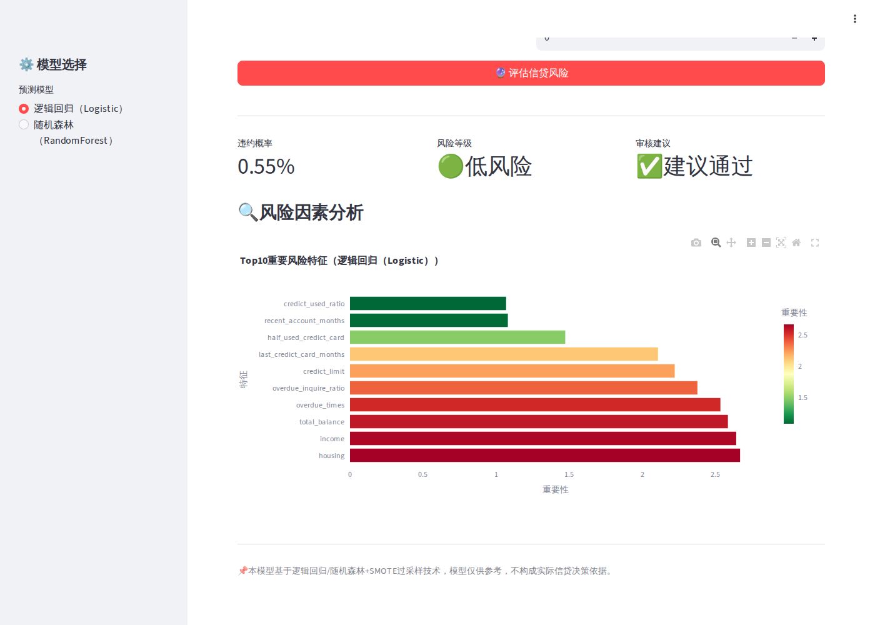The image size is (875, 625).
Task: Click the 评估信贷风险 button
Action: (x=531, y=73)
